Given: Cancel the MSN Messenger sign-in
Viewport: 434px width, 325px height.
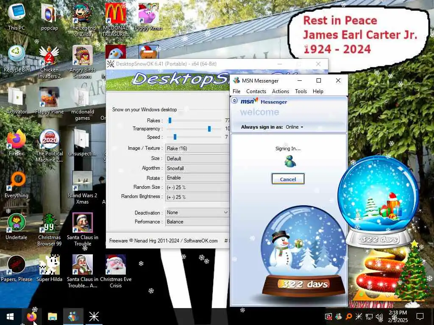Looking at the screenshot, I should (x=288, y=179).
